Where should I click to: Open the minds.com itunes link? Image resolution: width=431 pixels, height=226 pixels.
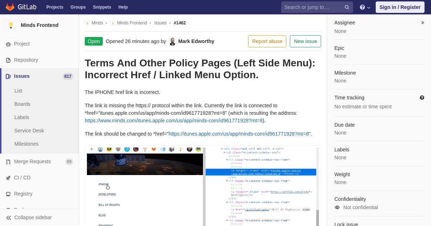click(174, 121)
